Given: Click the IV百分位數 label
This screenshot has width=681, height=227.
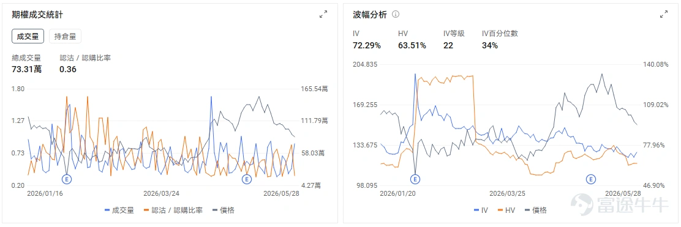Looking at the screenshot, I should [x=500, y=34].
